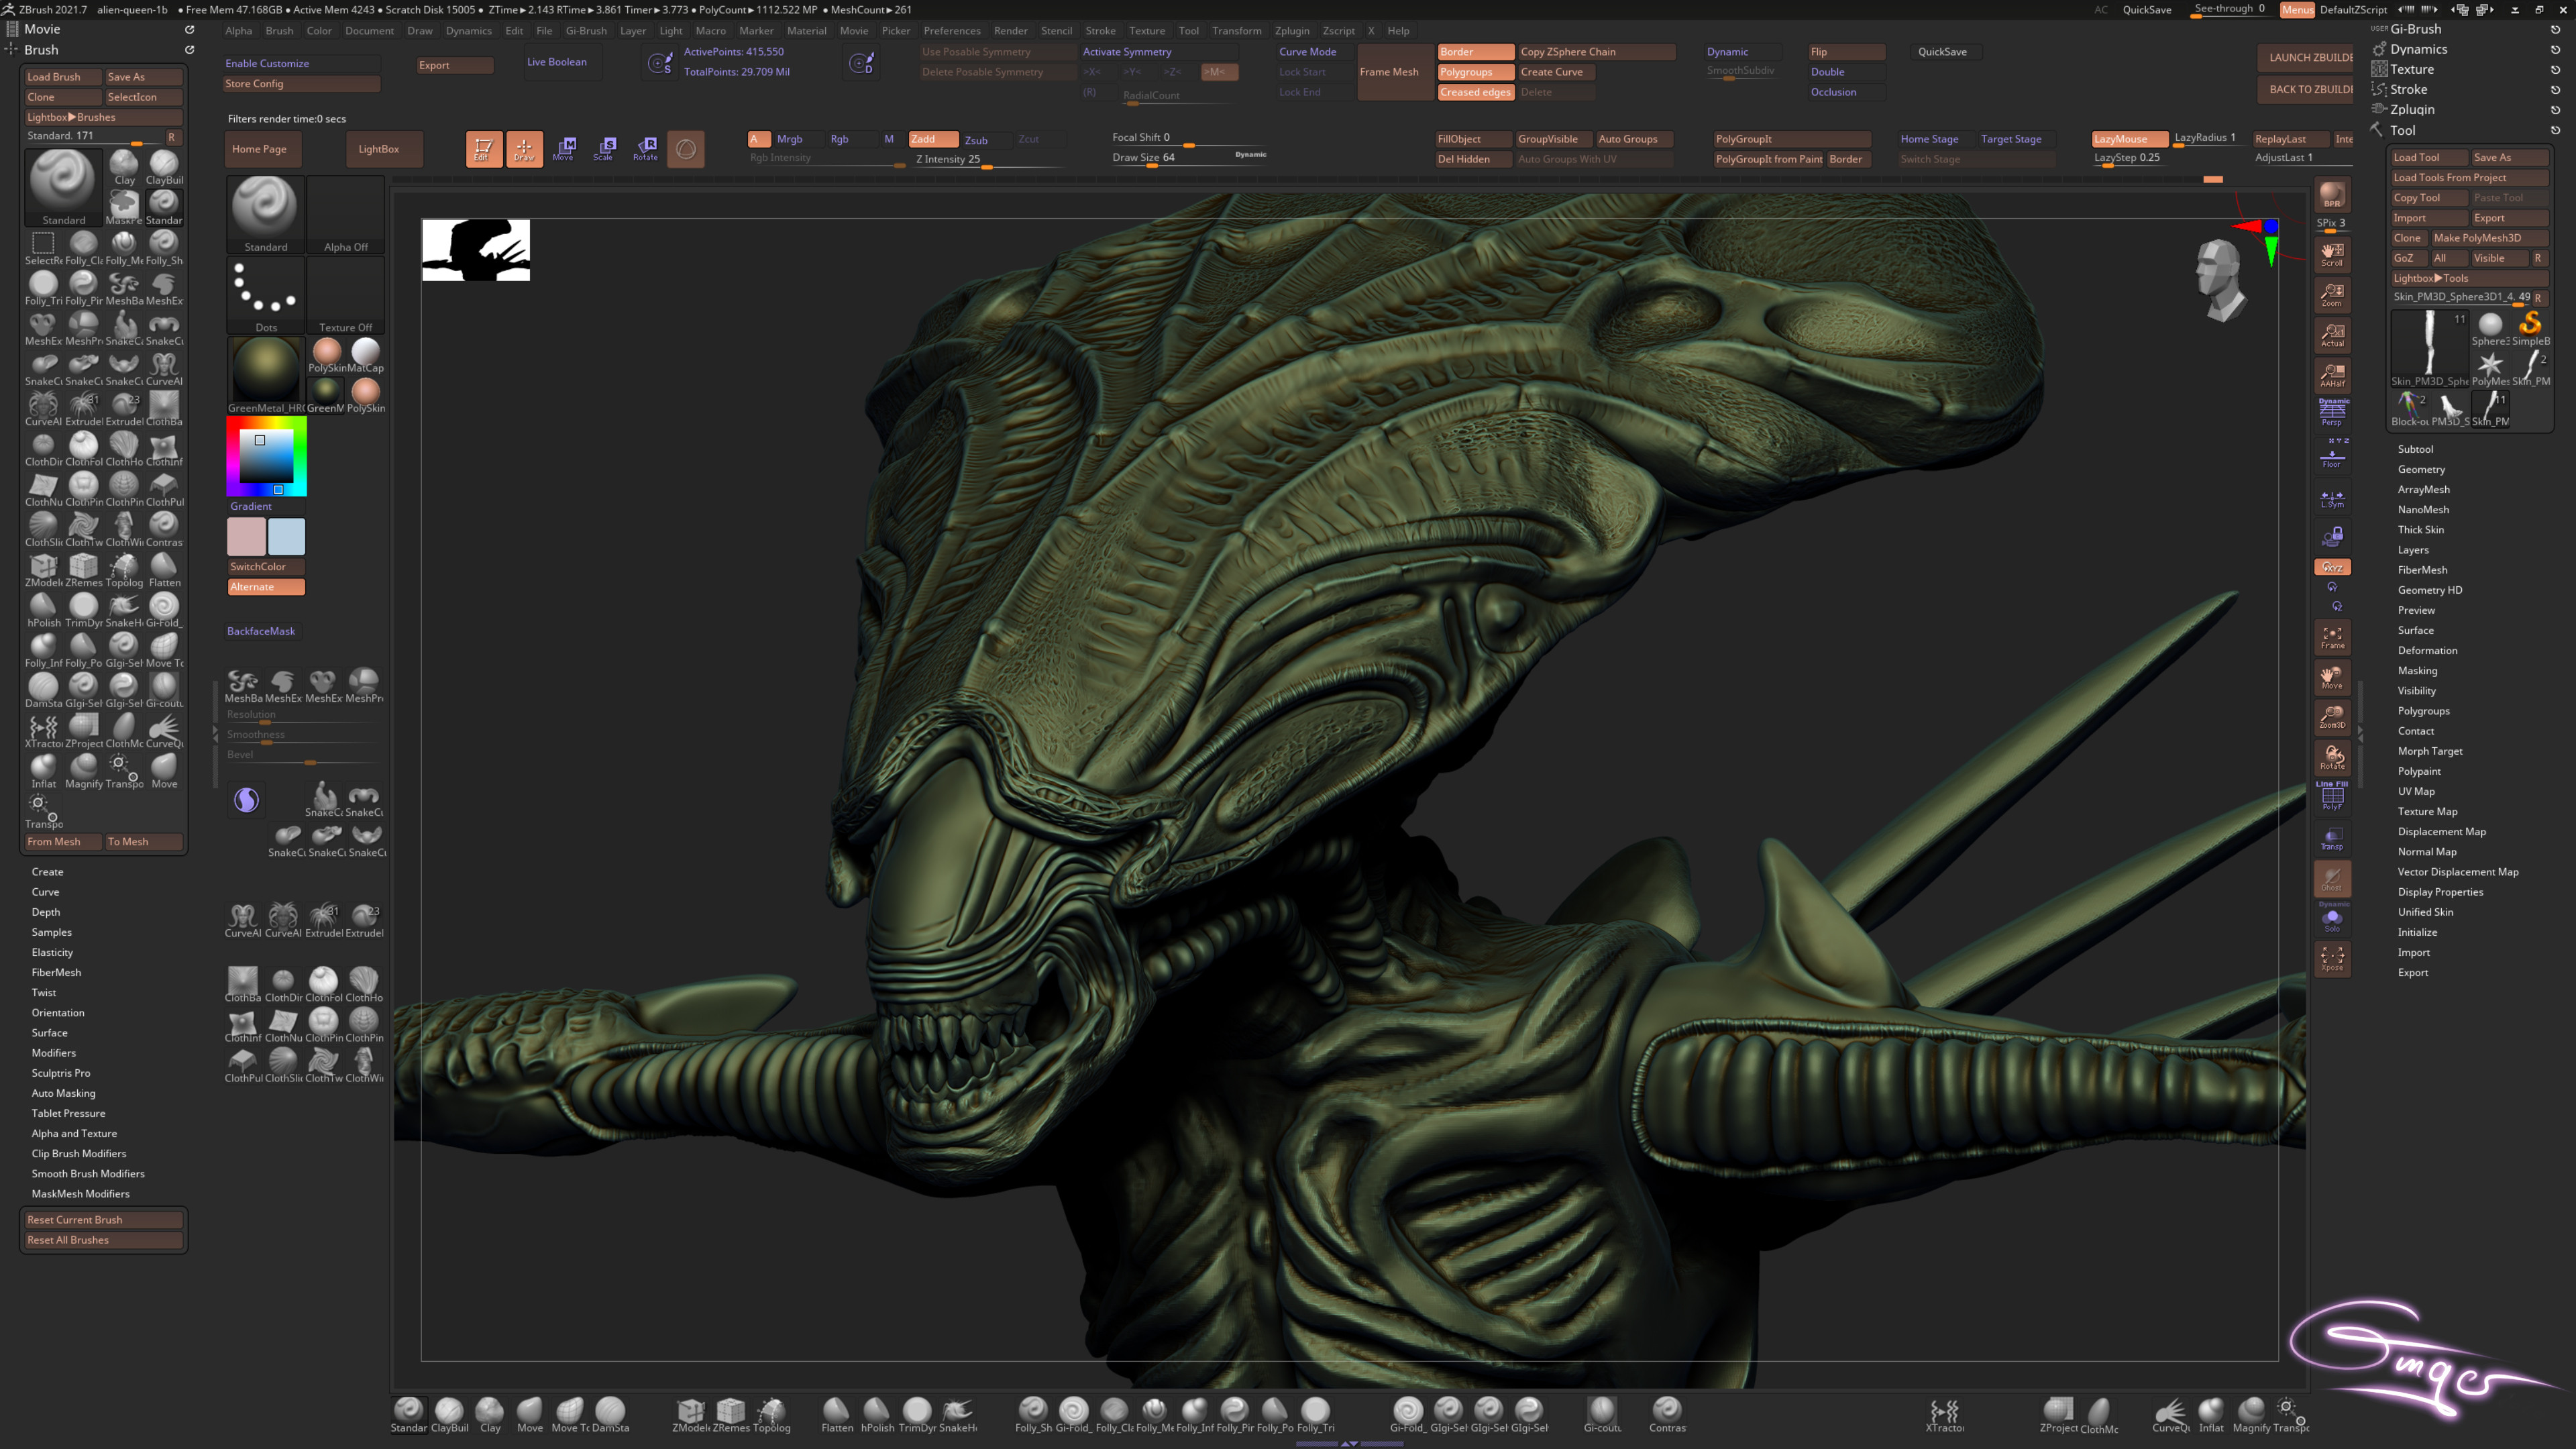Expand the Subtool subpalette

tap(2415, 449)
